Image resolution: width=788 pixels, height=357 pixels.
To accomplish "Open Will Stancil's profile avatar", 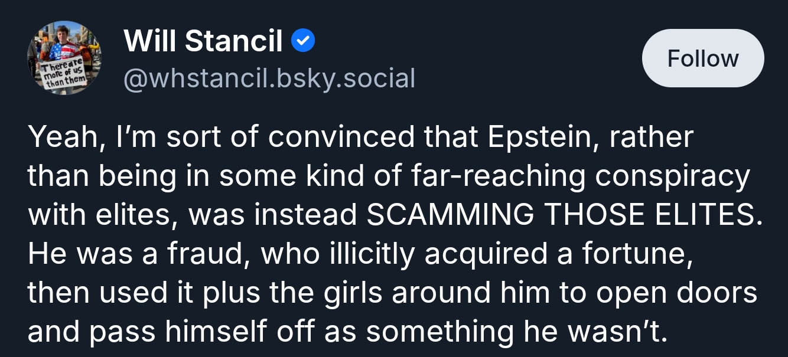I will [x=64, y=58].
